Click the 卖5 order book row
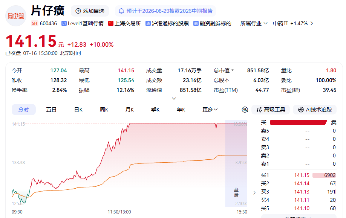 tap(299, 131)
